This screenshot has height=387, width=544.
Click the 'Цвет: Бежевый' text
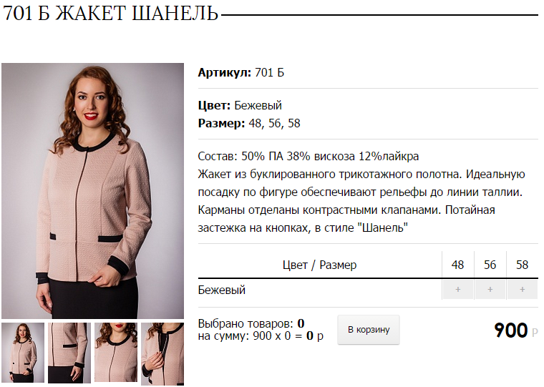point(240,105)
